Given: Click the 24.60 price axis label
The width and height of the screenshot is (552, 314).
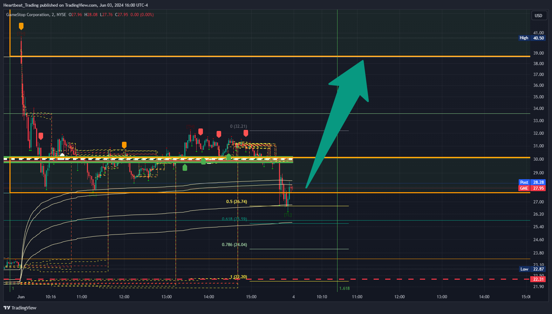Looking at the screenshot, I should point(538,240).
